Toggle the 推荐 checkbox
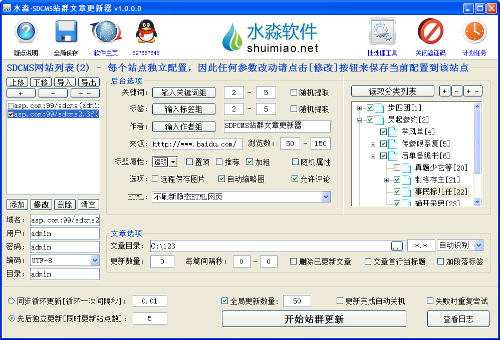 [219, 161]
